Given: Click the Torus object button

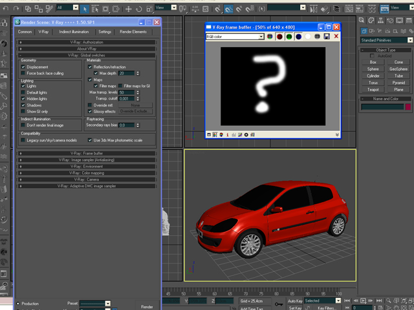Looking at the screenshot, I should pos(373,83).
